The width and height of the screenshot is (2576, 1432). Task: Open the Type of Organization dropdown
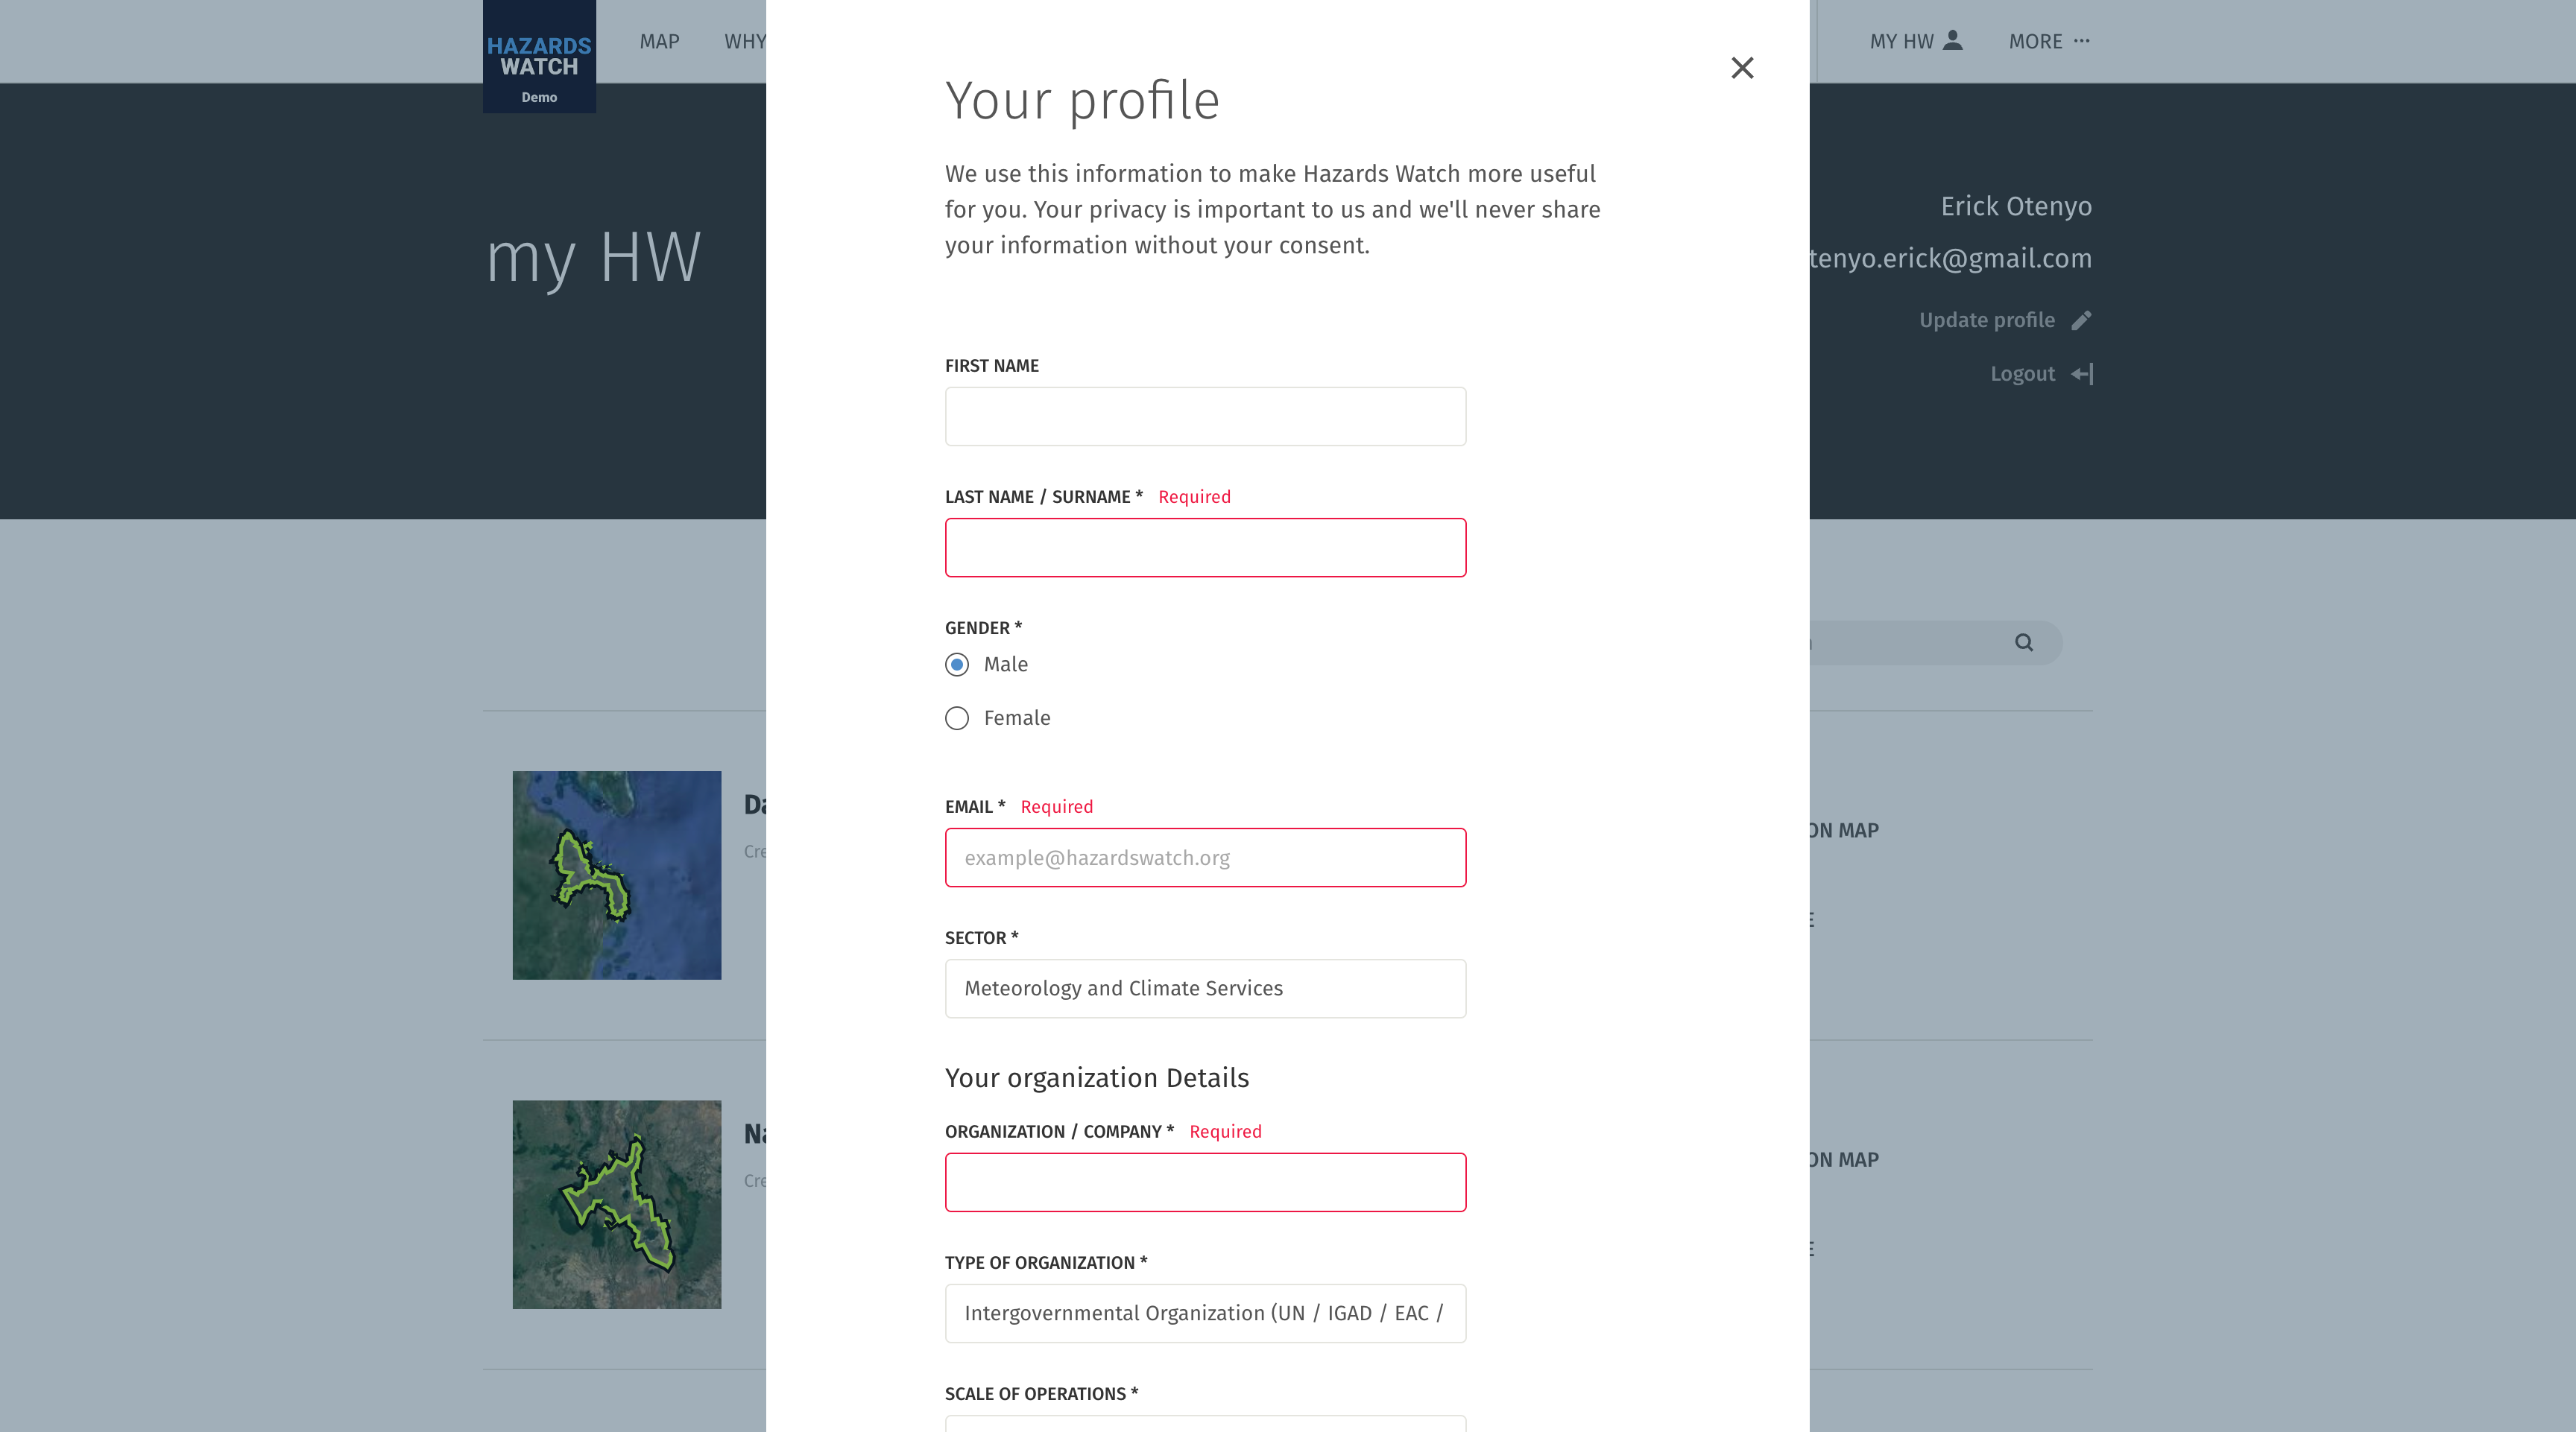pos(1205,1313)
